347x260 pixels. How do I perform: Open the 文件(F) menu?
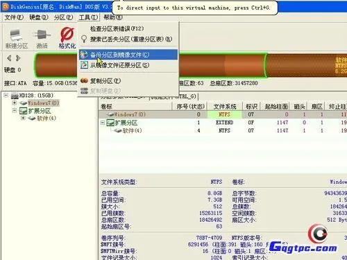coord(14,17)
